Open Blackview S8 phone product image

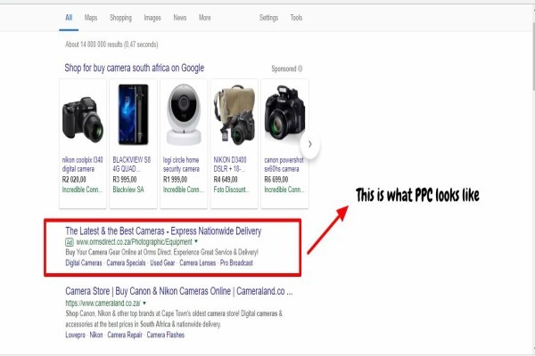coord(134,115)
